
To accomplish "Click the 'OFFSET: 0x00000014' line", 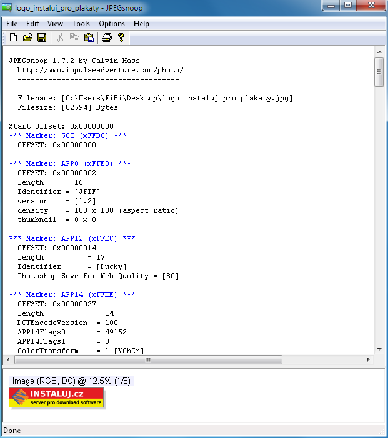I will point(57,248).
